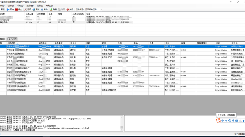Switch to the 箱包产品 tab

12,39
